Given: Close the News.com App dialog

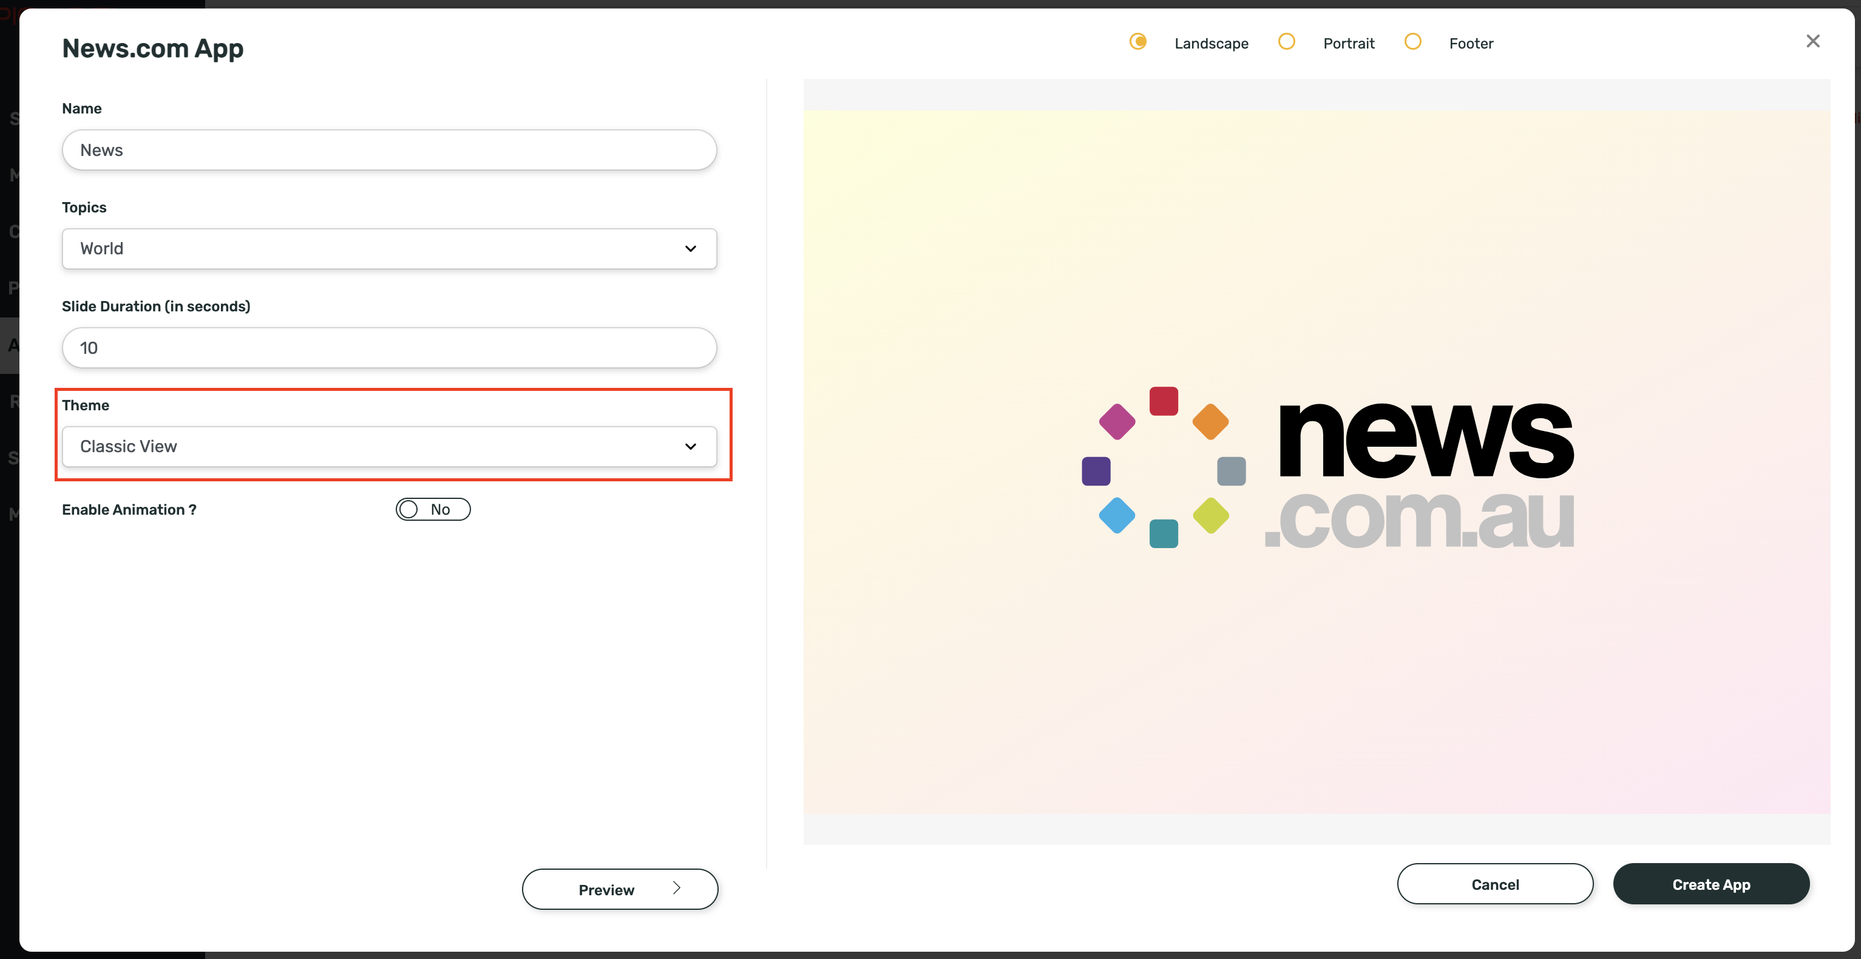Looking at the screenshot, I should coord(1813,41).
